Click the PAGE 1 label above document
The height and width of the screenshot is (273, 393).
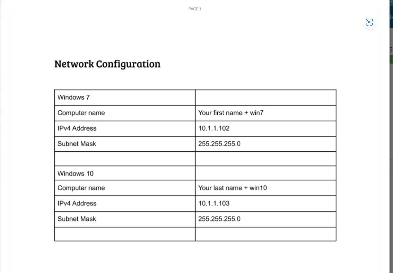(x=195, y=9)
